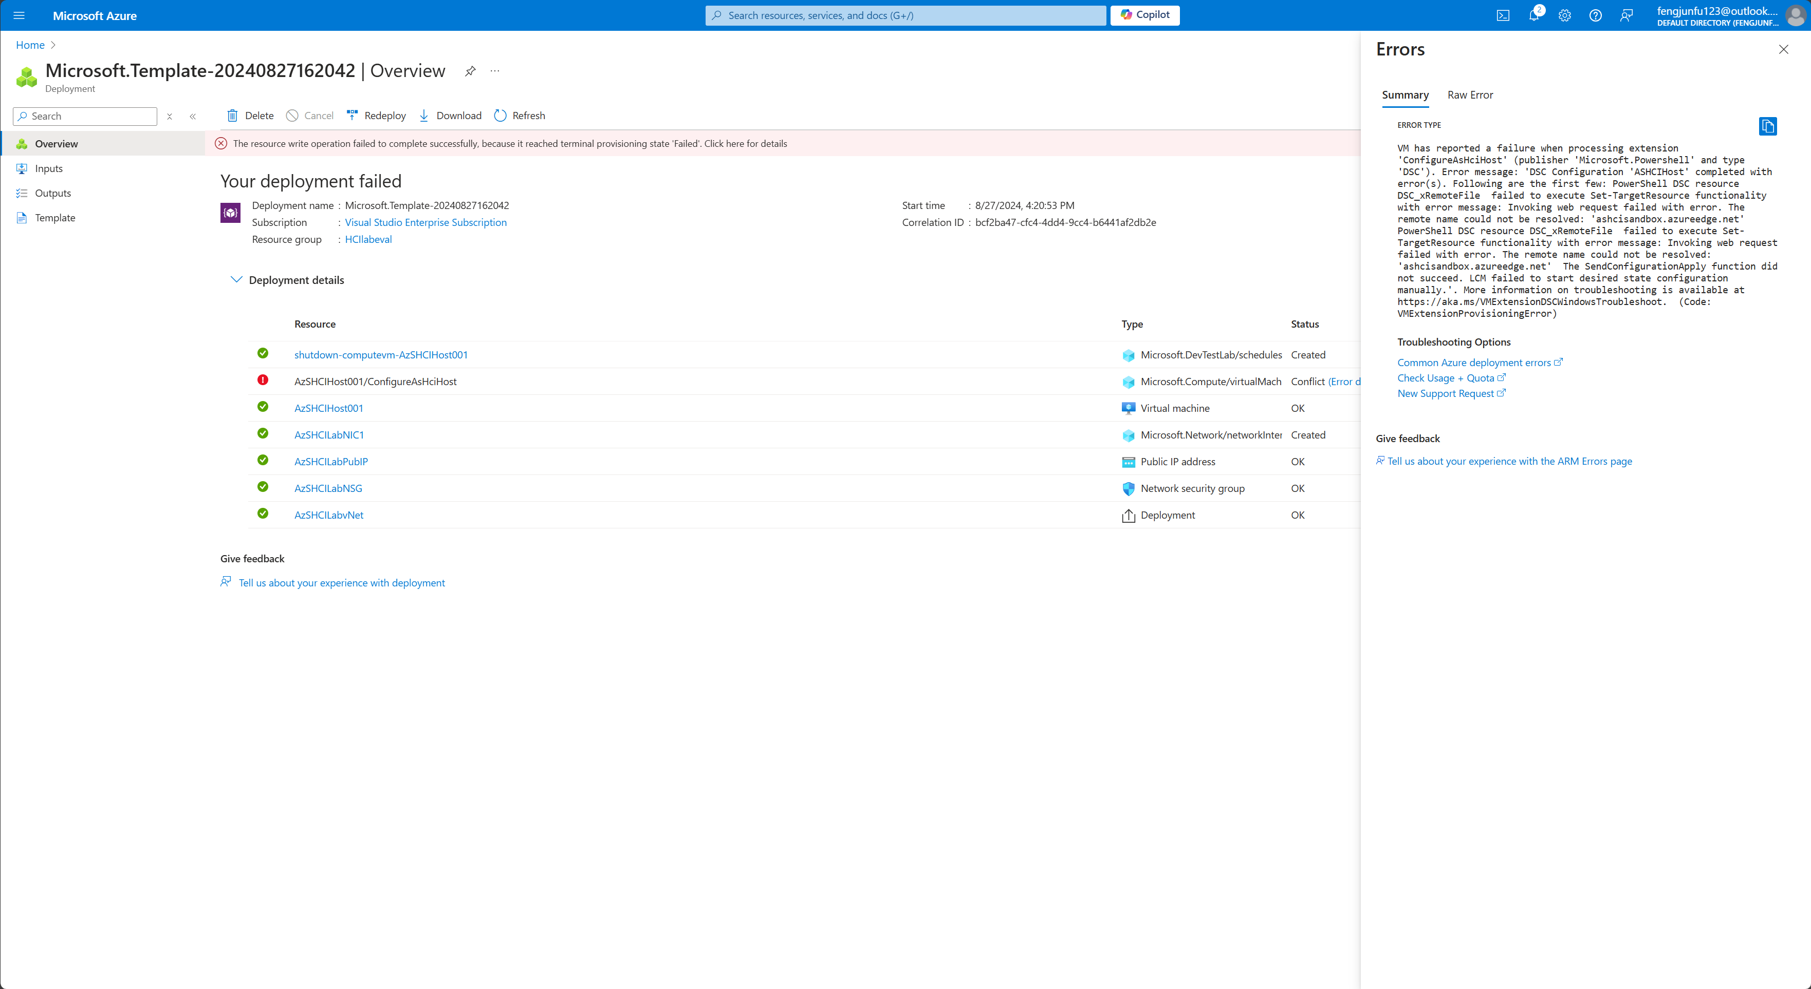This screenshot has height=989, width=1811.
Task: Click the Virtual machine type icon
Action: (x=1129, y=408)
